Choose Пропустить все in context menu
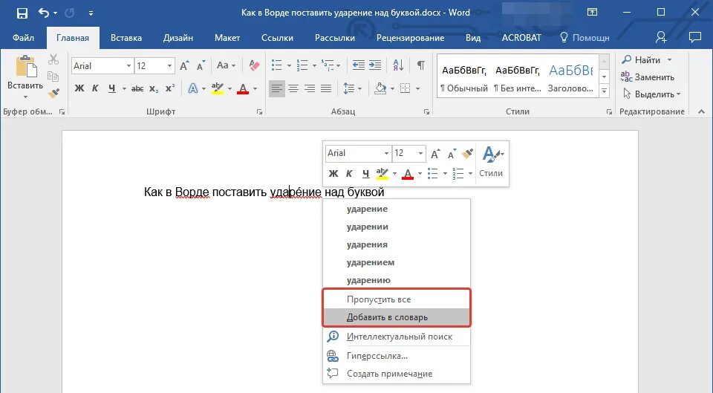The image size is (713, 393). (x=397, y=299)
